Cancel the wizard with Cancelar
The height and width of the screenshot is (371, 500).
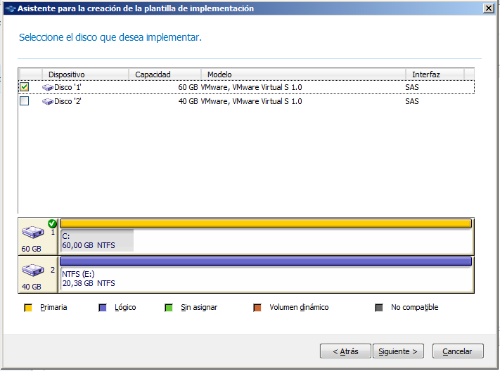458,351
